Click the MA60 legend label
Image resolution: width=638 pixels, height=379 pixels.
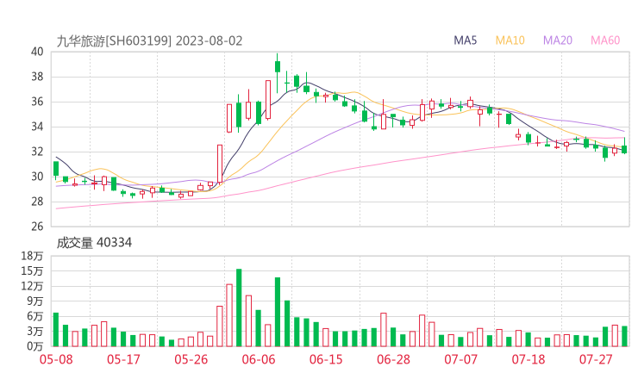[x=605, y=40]
